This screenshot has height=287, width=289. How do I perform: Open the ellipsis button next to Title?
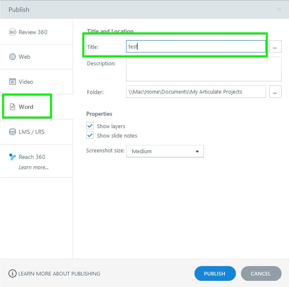[275, 46]
